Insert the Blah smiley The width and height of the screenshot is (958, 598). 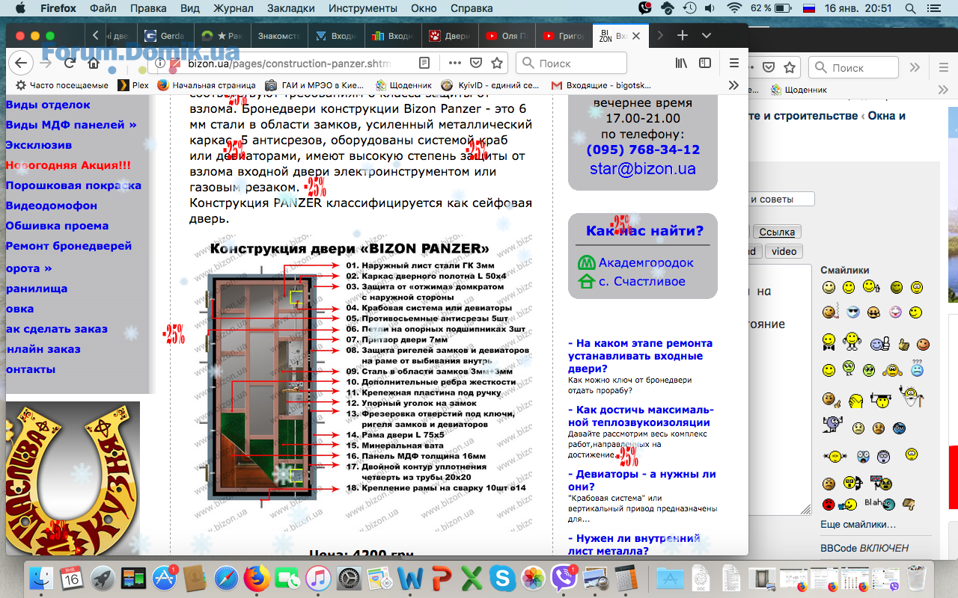878,504
